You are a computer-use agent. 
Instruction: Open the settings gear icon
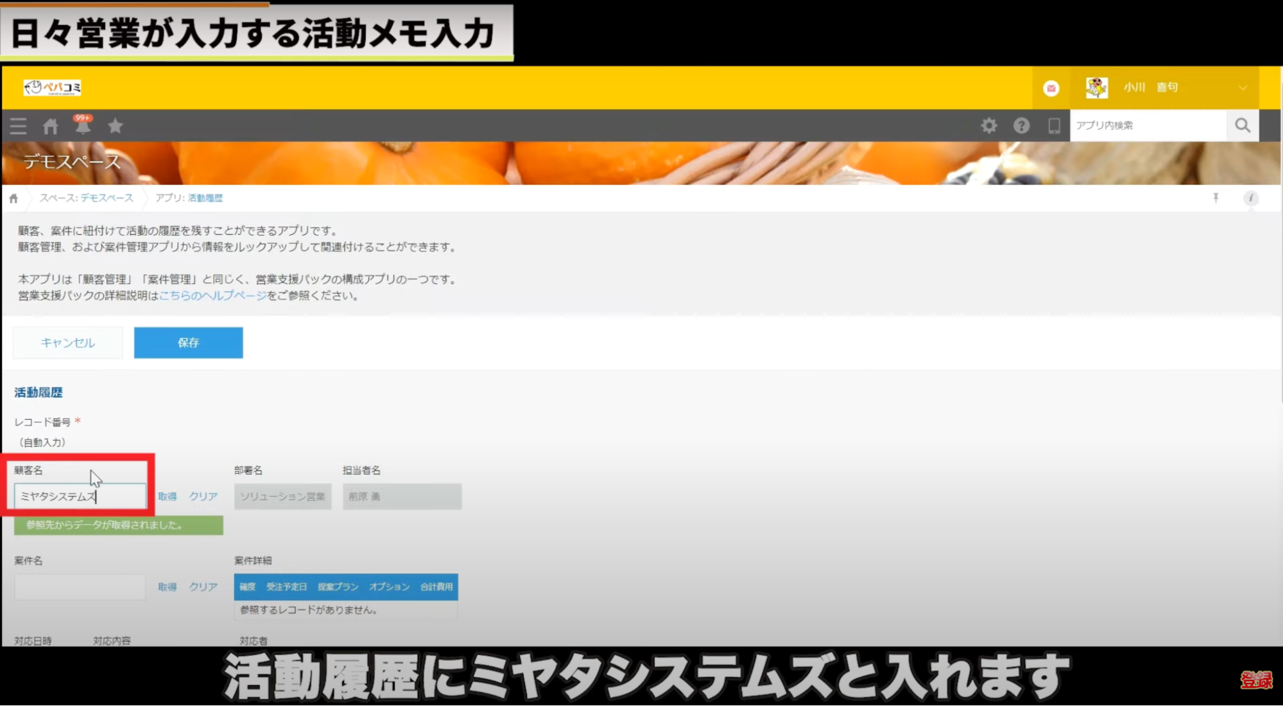click(989, 126)
